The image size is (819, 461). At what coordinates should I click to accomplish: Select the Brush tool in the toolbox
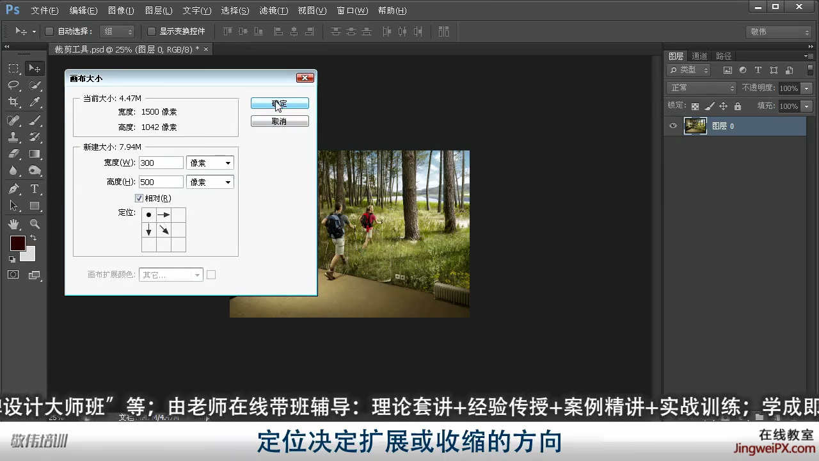click(35, 120)
